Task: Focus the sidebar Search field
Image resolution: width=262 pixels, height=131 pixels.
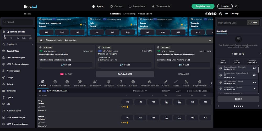Action: pyautogui.click(x=18, y=22)
